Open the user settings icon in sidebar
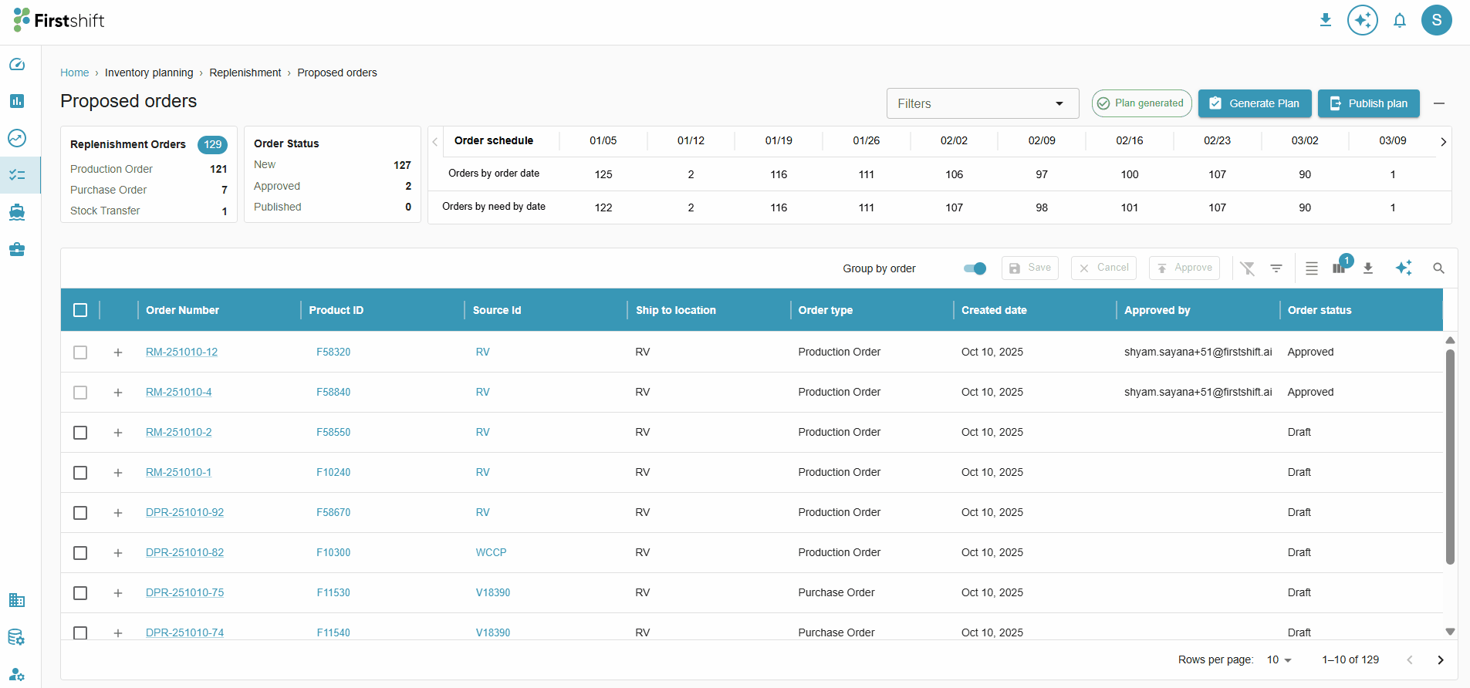Screen dimensions: 1470x688 [17, 674]
